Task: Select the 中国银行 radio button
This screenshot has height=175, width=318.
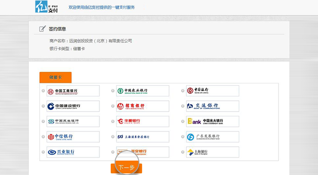Action: pos(183,91)
